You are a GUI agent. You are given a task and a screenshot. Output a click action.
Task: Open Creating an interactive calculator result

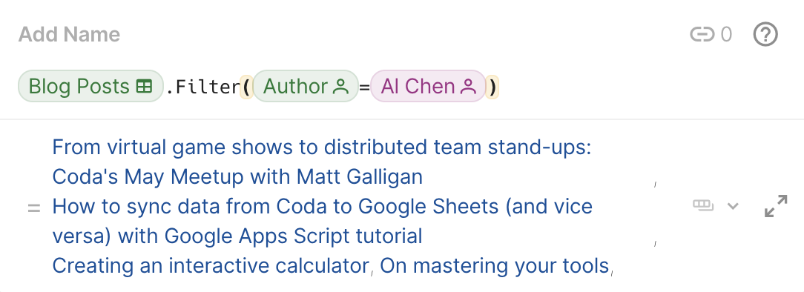210,266
